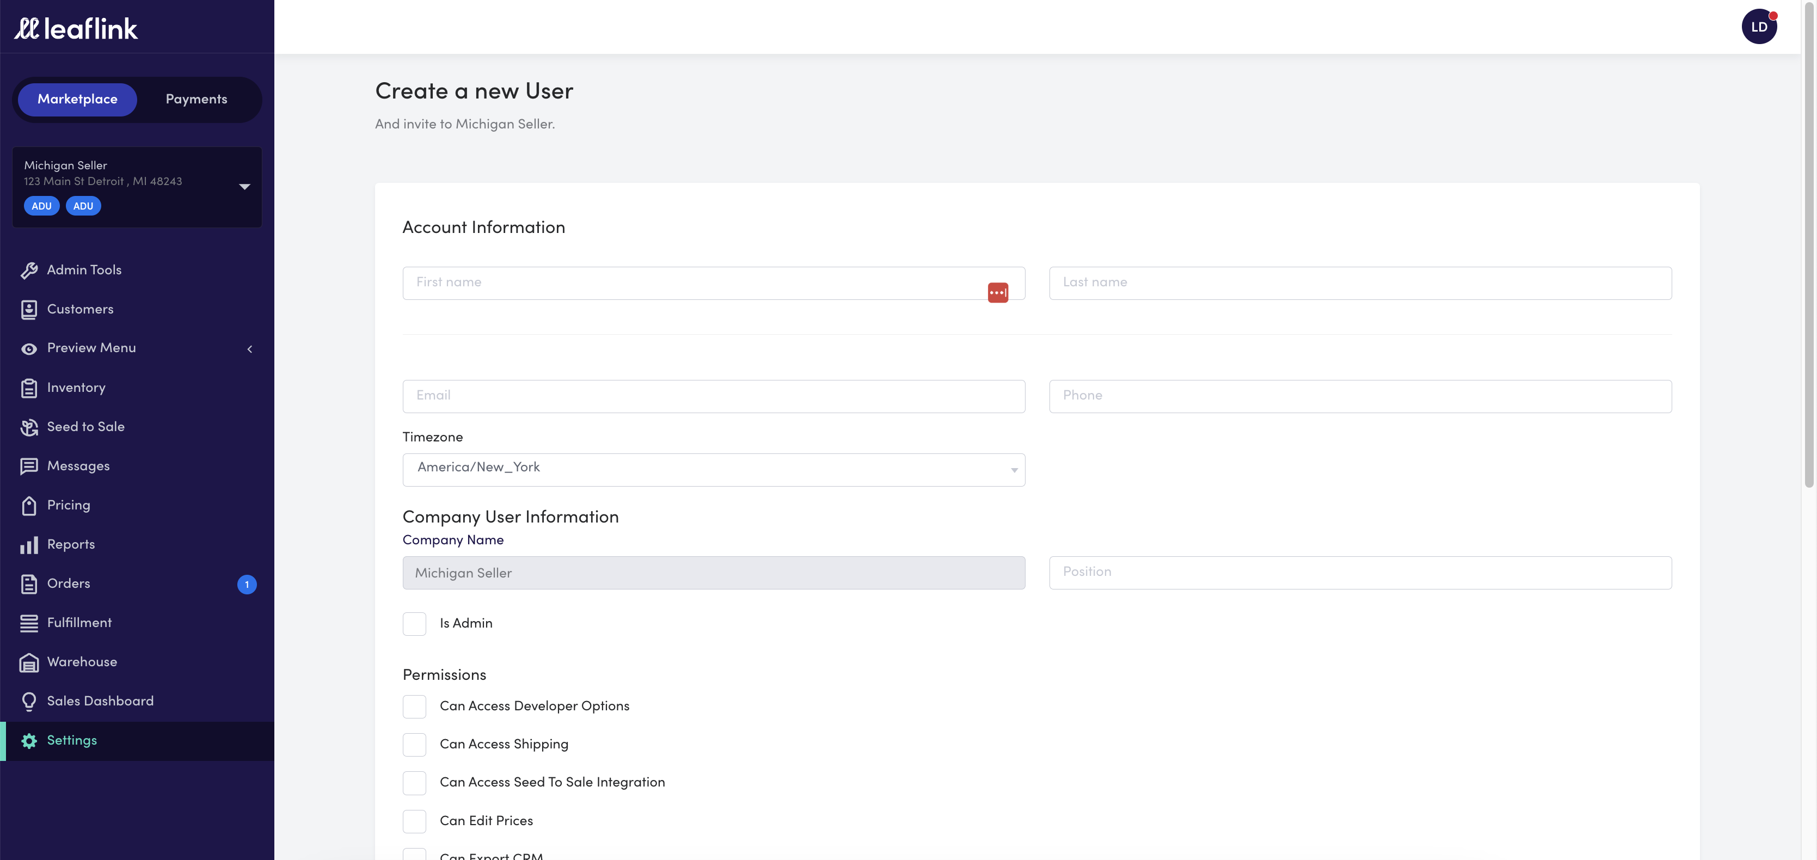Open Admin Tools menu item
This screenshot has height=860, width=1817.
(x=137, y=270)
